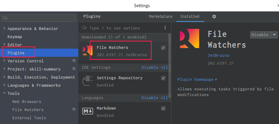Close the Settings dialog
The height and width of the screenshot is (124, 279).
[x=278, y=6]
